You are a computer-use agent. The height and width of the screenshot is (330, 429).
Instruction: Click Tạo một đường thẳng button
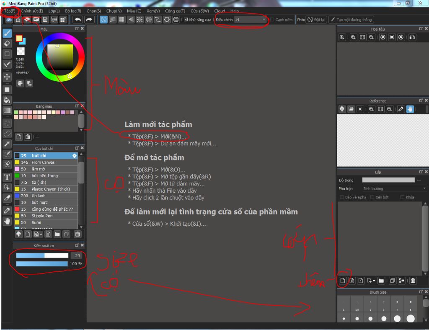pyautogui.click(x=351, y=20)
